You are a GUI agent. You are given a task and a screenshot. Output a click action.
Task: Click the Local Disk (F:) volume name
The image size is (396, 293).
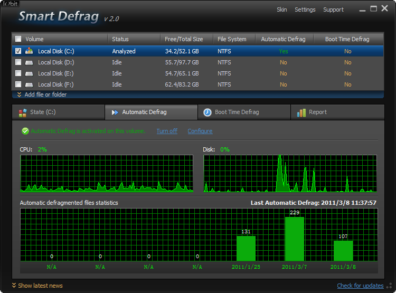click(56, 84)
